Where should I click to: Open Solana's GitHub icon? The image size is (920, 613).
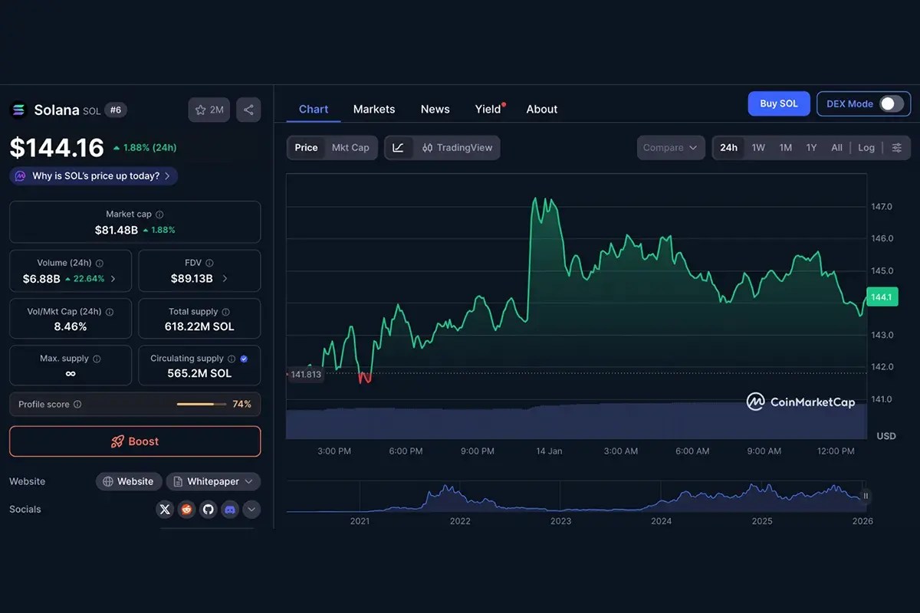click(x=208, y=509)
